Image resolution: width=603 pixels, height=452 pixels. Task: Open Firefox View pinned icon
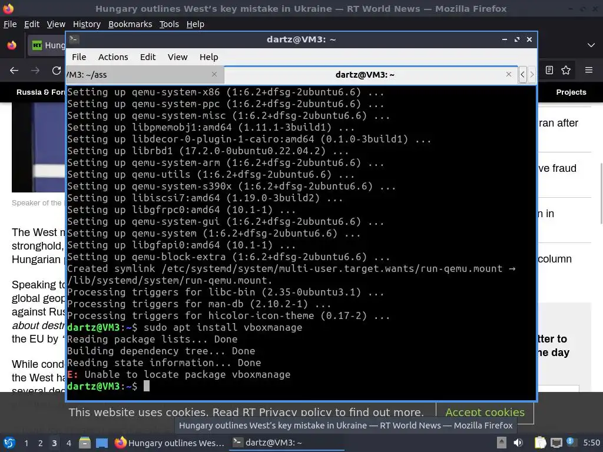(x=12, y=45)
